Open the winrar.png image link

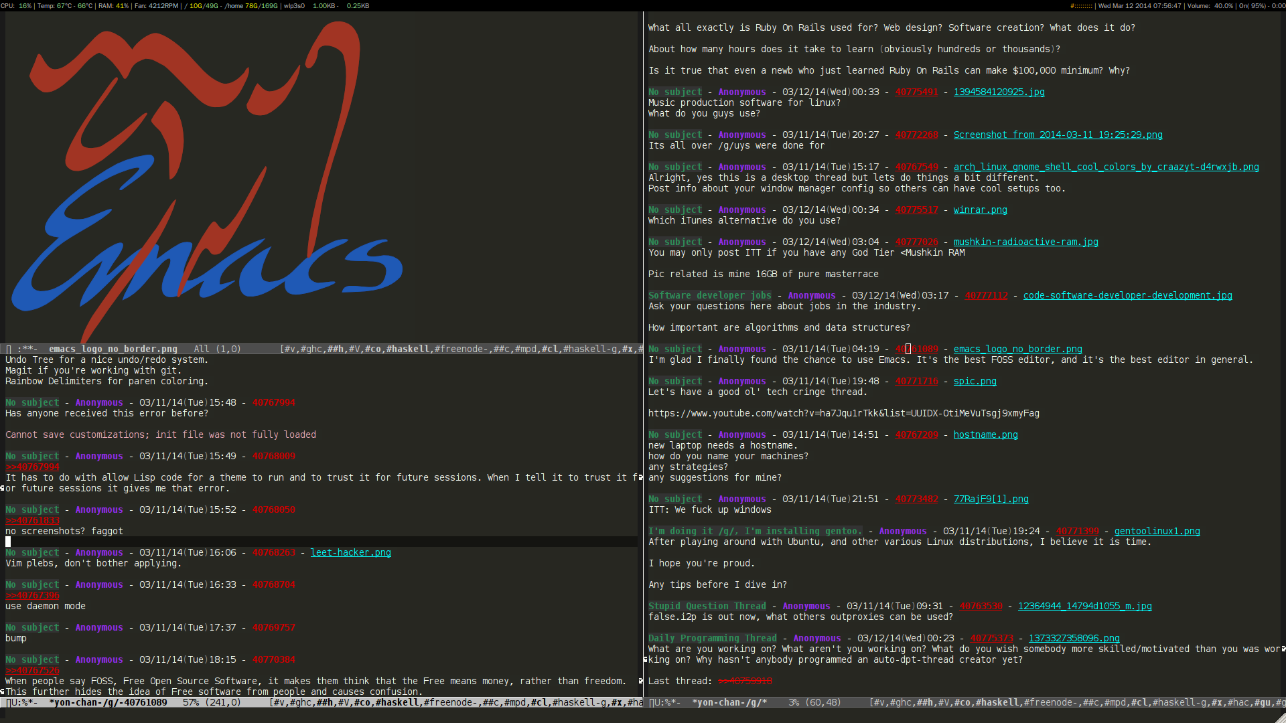click(980, 210)
